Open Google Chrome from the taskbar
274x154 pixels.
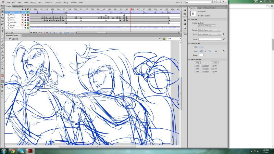[13, 151]
